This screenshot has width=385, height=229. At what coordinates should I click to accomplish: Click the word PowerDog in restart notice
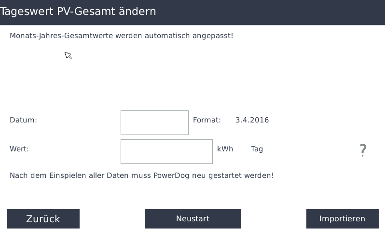tap(171, 176)
